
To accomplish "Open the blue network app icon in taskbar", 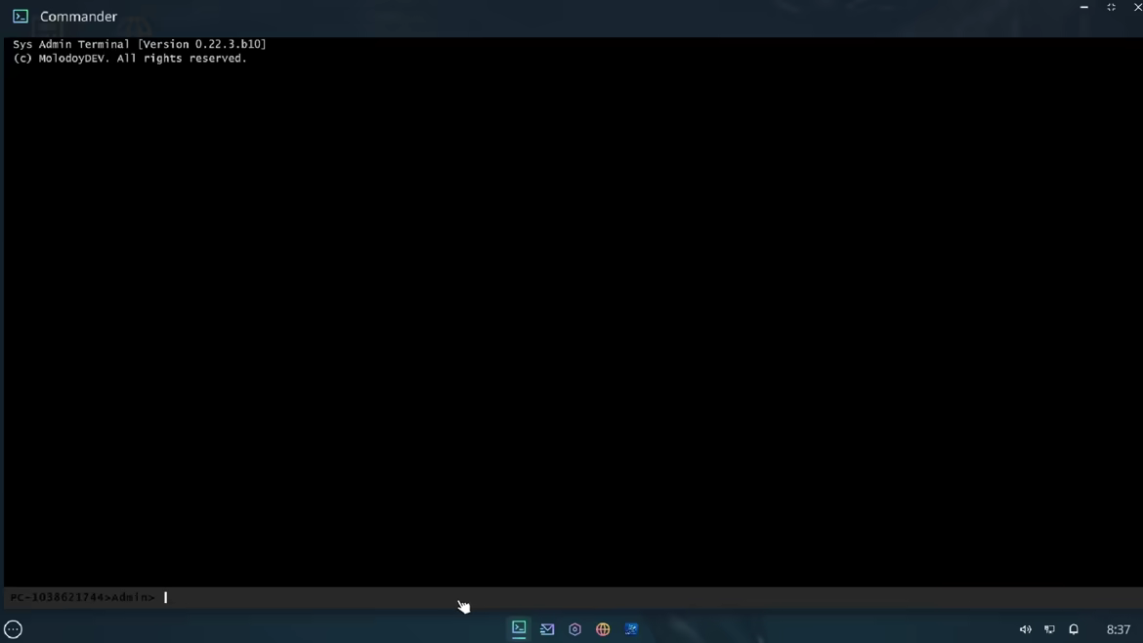I will tap(631, 629).
